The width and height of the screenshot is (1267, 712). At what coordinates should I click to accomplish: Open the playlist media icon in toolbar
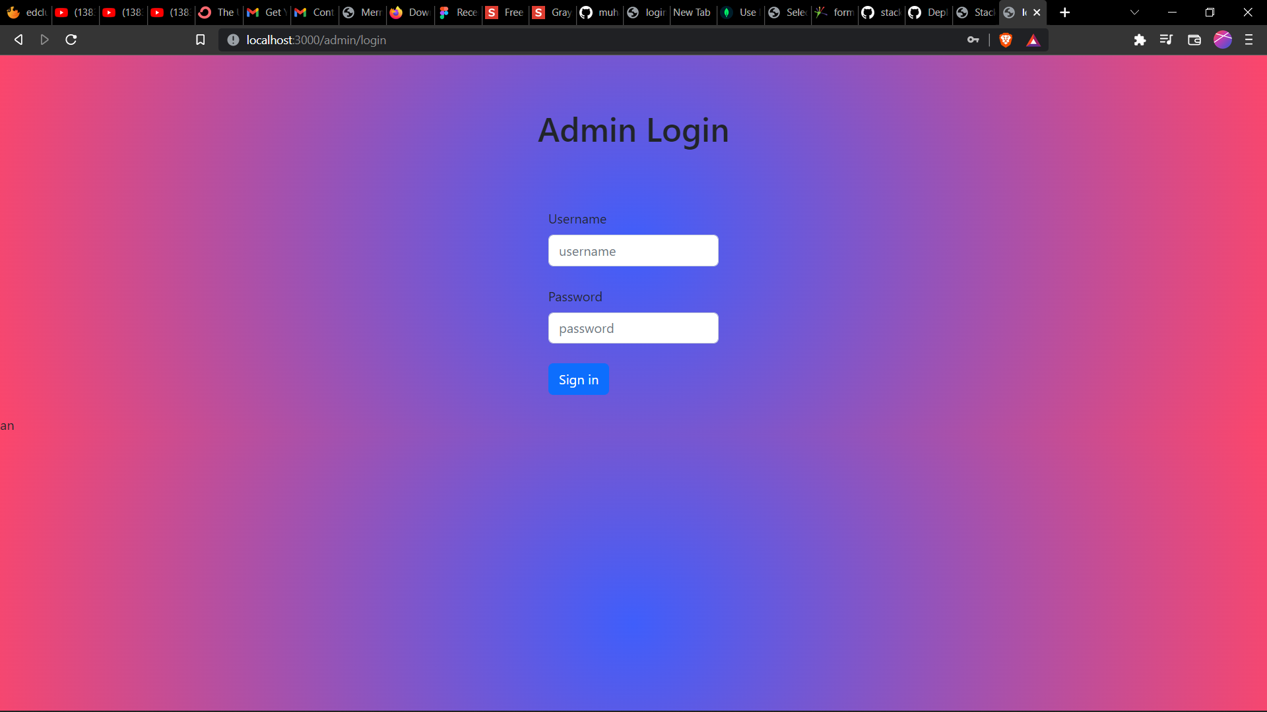click(x=1166, y=40)
